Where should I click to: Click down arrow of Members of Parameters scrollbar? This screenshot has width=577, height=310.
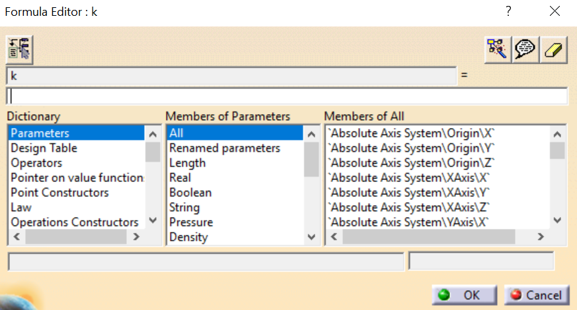tap(311, 237)
